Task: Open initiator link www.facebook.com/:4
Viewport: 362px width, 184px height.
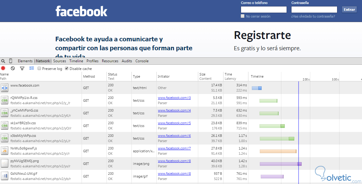Action: coord(174,110)
